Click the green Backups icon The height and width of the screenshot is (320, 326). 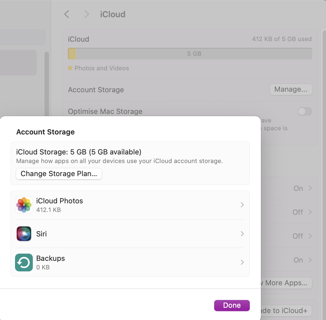[x=24, y=262]
